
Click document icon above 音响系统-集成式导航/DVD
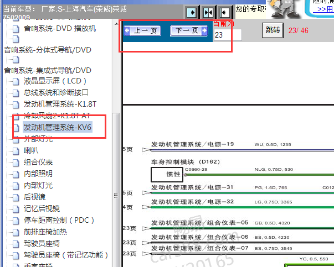coord(16,60)
